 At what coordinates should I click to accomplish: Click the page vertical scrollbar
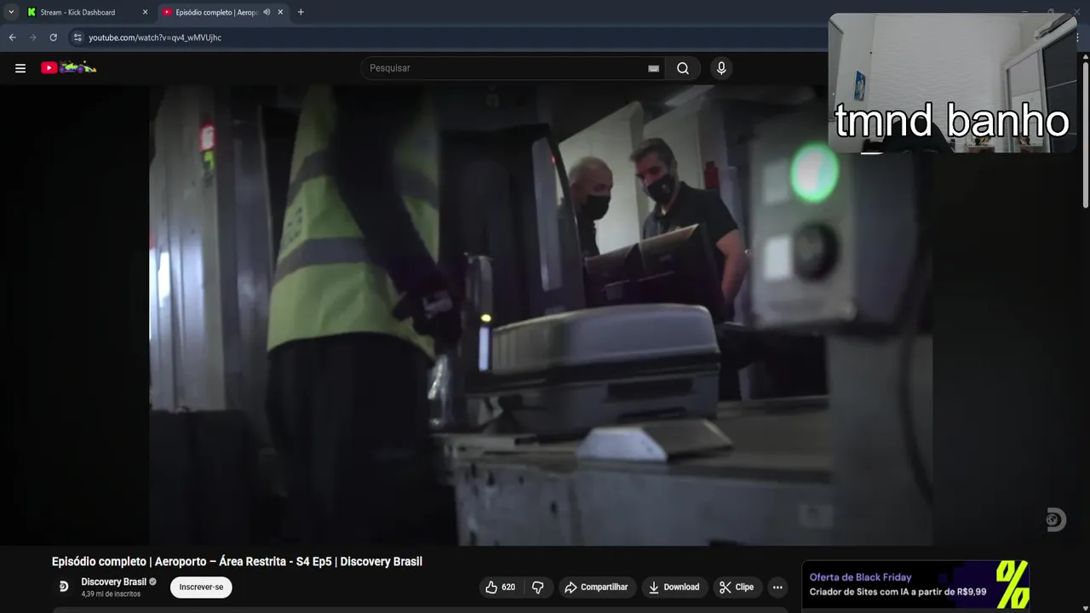1085,136
